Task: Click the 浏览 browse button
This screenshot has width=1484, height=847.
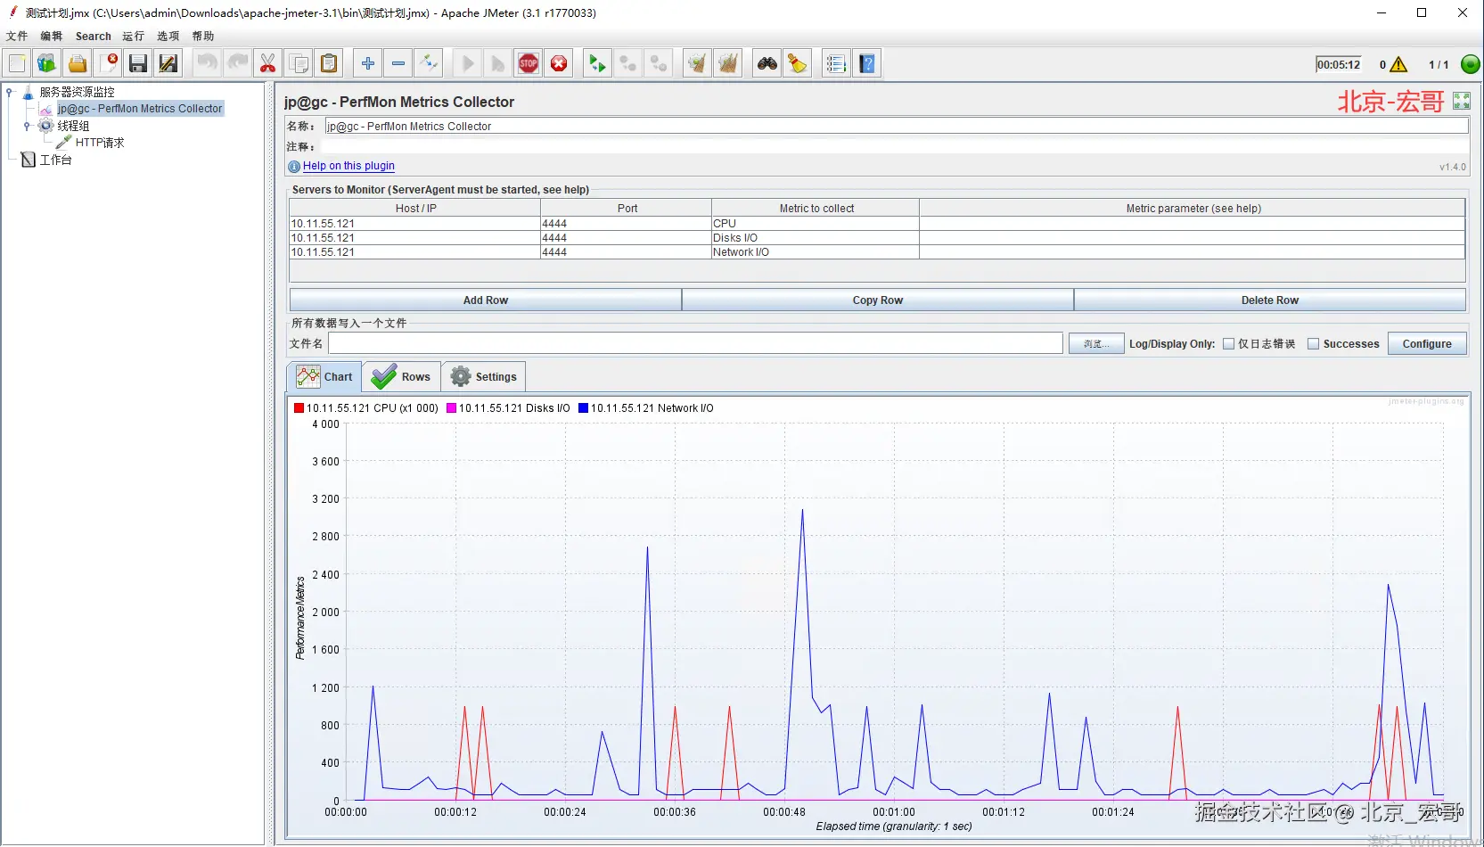Action: point(1096,344)
